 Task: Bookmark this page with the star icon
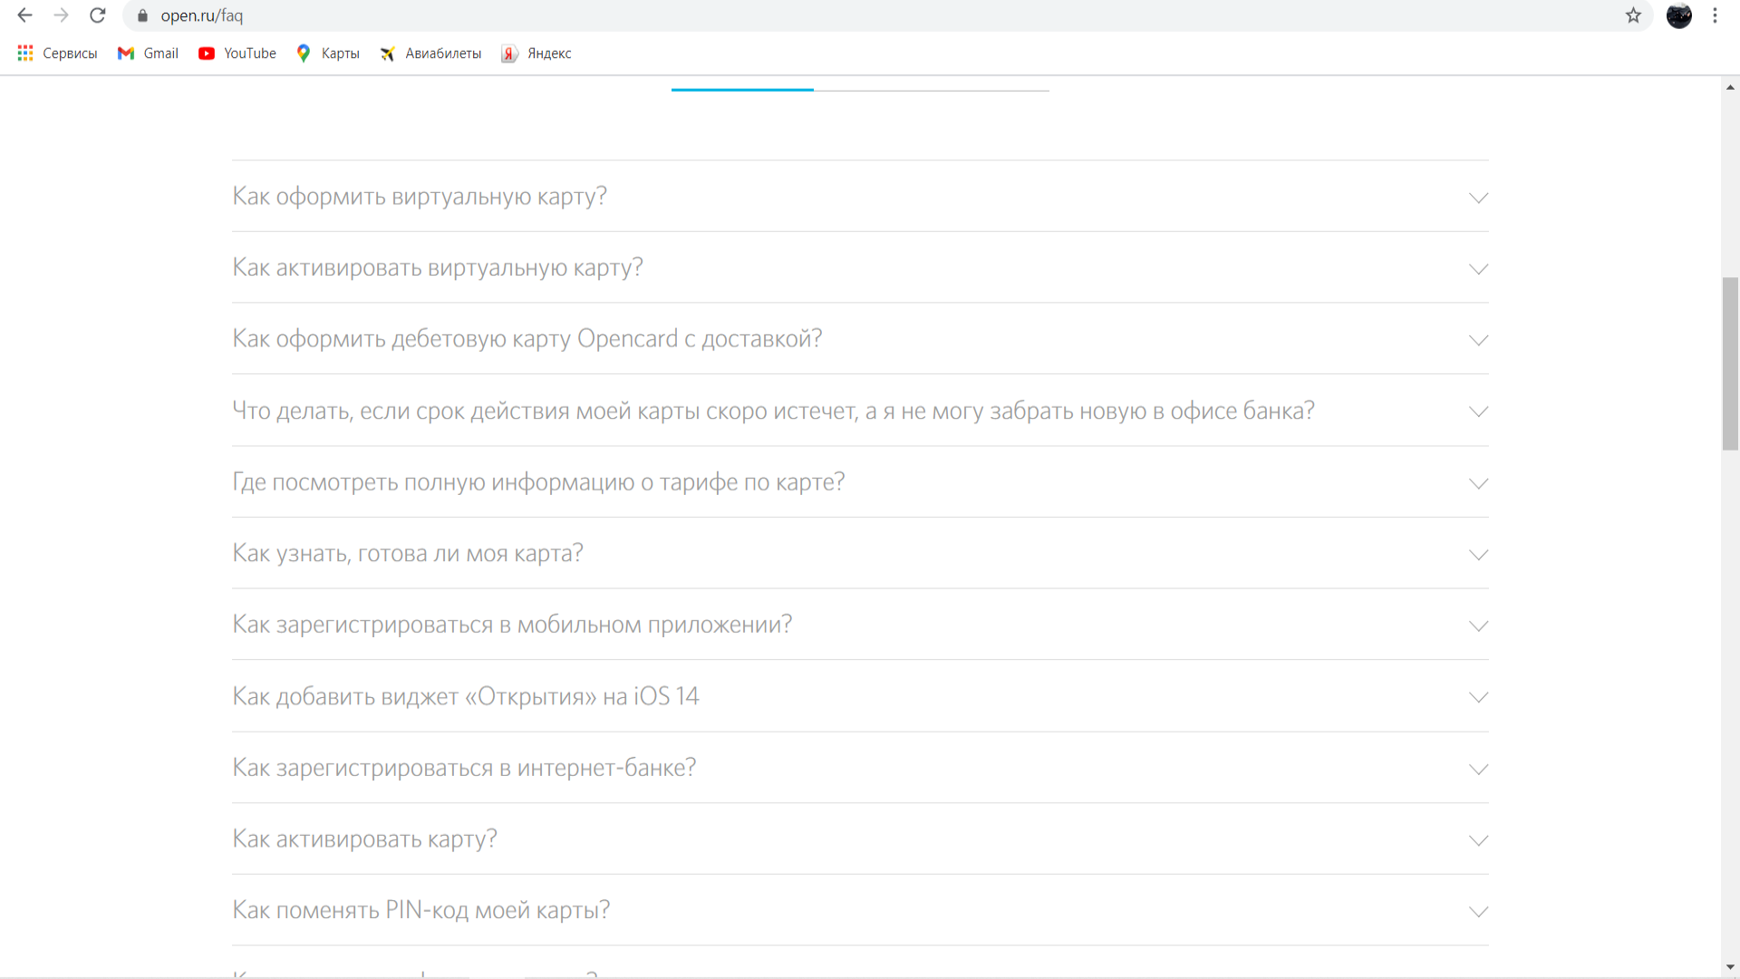pos(1633,15)
